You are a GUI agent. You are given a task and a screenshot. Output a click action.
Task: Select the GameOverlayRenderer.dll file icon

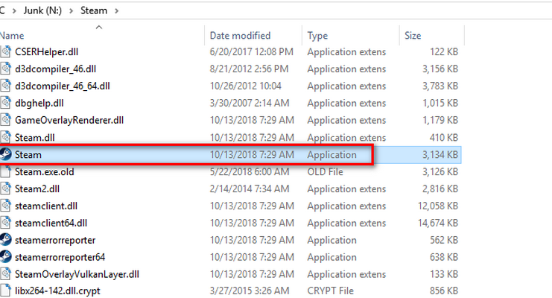5,120
